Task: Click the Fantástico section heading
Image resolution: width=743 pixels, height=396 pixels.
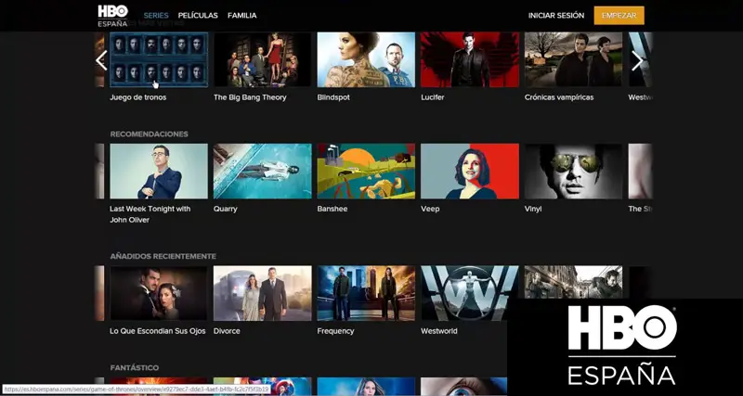Action: point(135,368)
